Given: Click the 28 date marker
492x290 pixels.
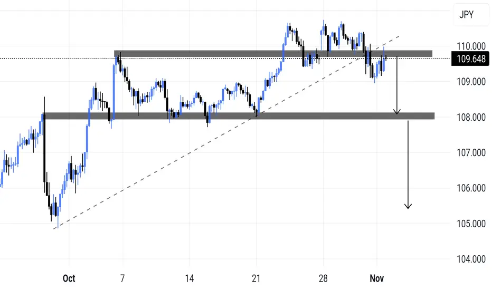Looking at the screenshot, I should (323, 278).
